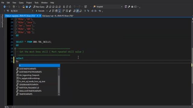Click the New Query button
This screenshot has height=108, width=193.
[39, 7]
